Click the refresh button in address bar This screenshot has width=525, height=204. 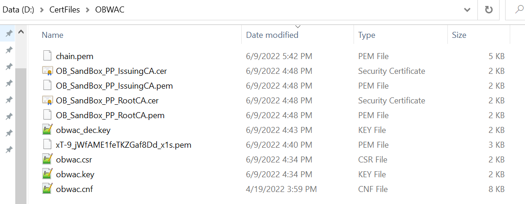coord(488,10)
